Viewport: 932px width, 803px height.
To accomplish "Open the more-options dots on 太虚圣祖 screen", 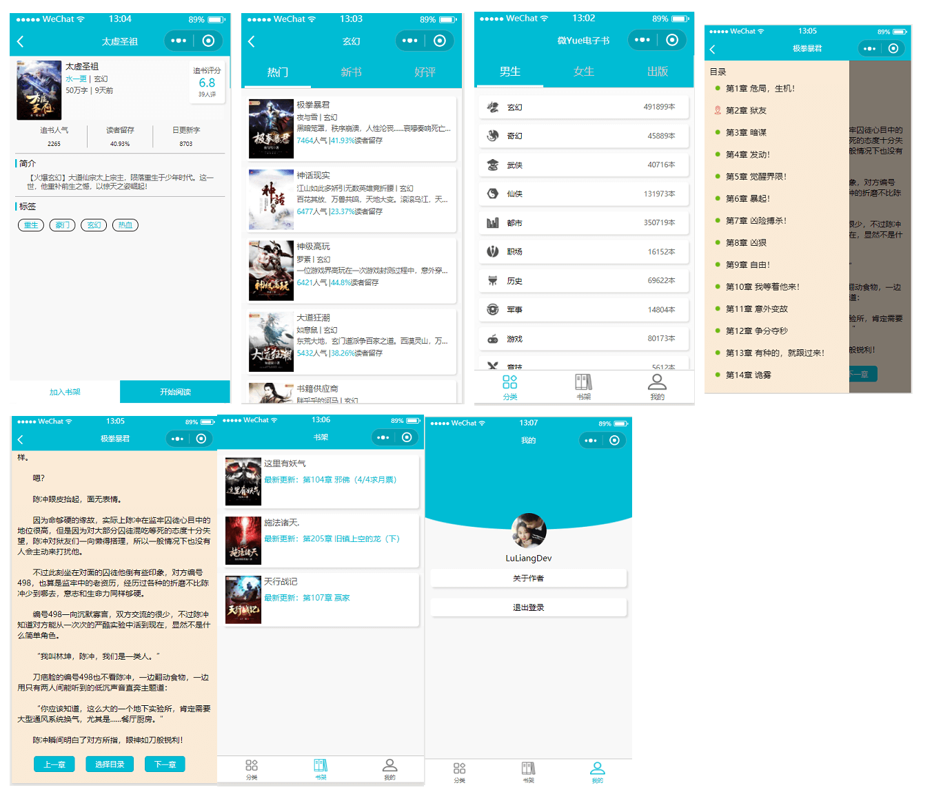I will [x=179, y=41].
